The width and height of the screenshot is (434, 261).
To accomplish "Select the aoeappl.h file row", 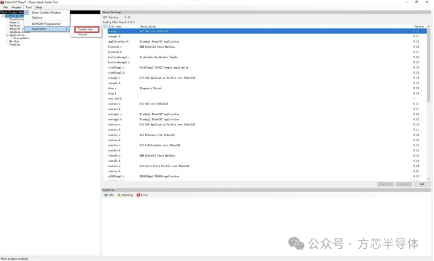I will 267,36.
